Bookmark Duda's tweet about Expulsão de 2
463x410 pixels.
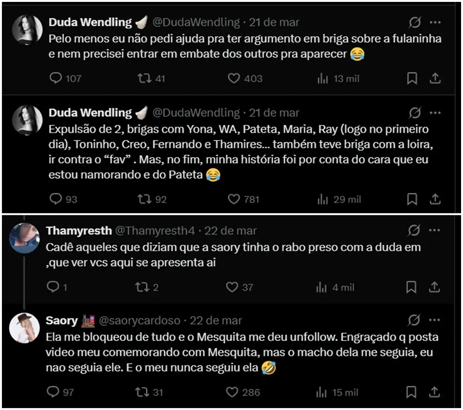point(412,199)
